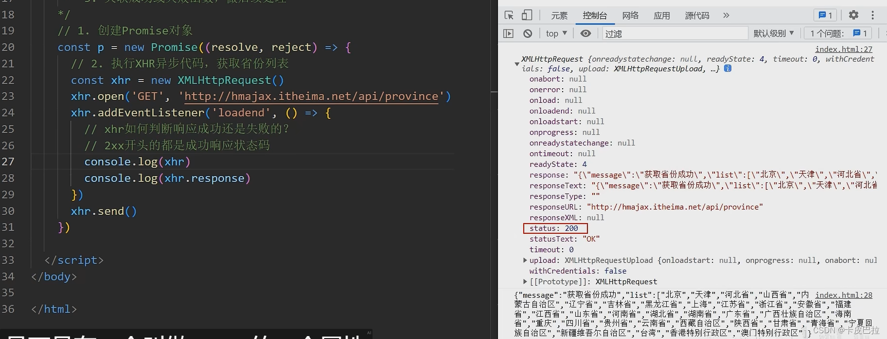887x339 pixels.
Task: Open the 默认级别 log level dropdown
Action: pyautogui.click(x=773, y=33)
